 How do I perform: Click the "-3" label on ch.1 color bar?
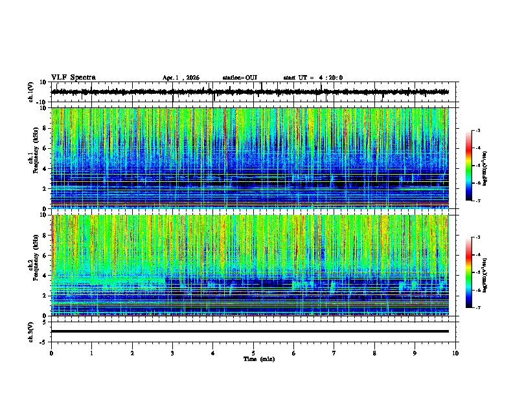click(477, 130)
